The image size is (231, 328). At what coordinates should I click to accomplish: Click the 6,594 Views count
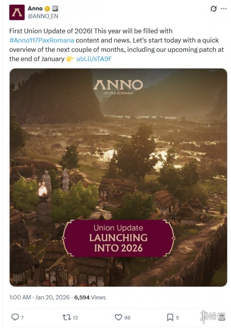(x=90, y=297)
